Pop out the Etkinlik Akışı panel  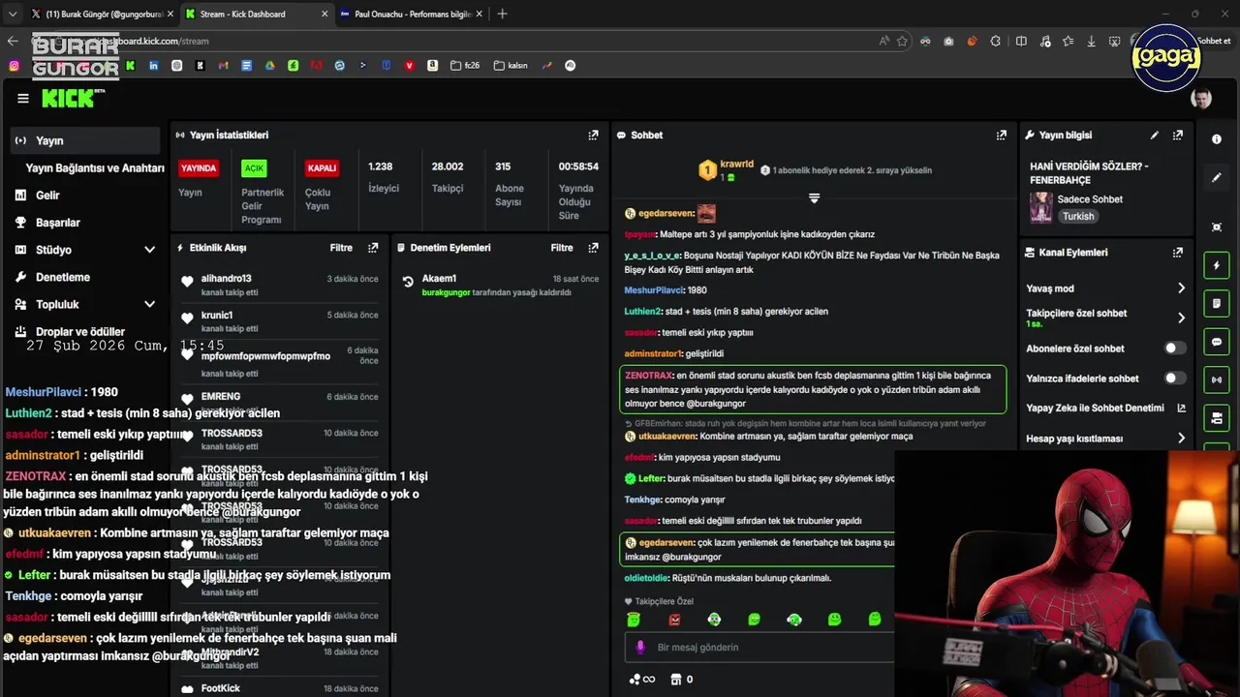click(x=373, y=248)
